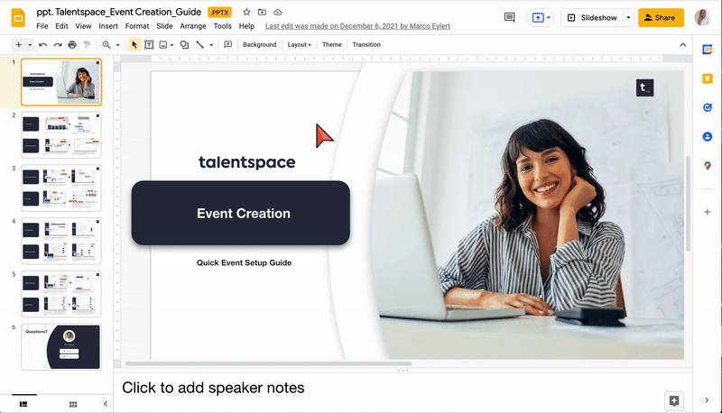This screenshot has height=413, width=722.
Task: Click to add speaker notes
Action: [213, 388]
